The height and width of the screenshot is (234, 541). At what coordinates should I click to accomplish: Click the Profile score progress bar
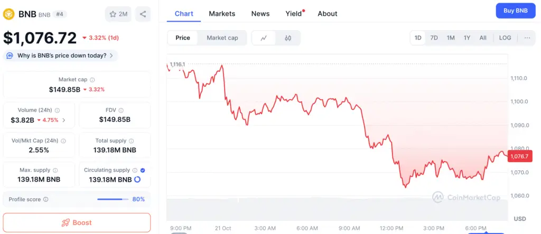[x=113, y=199]
